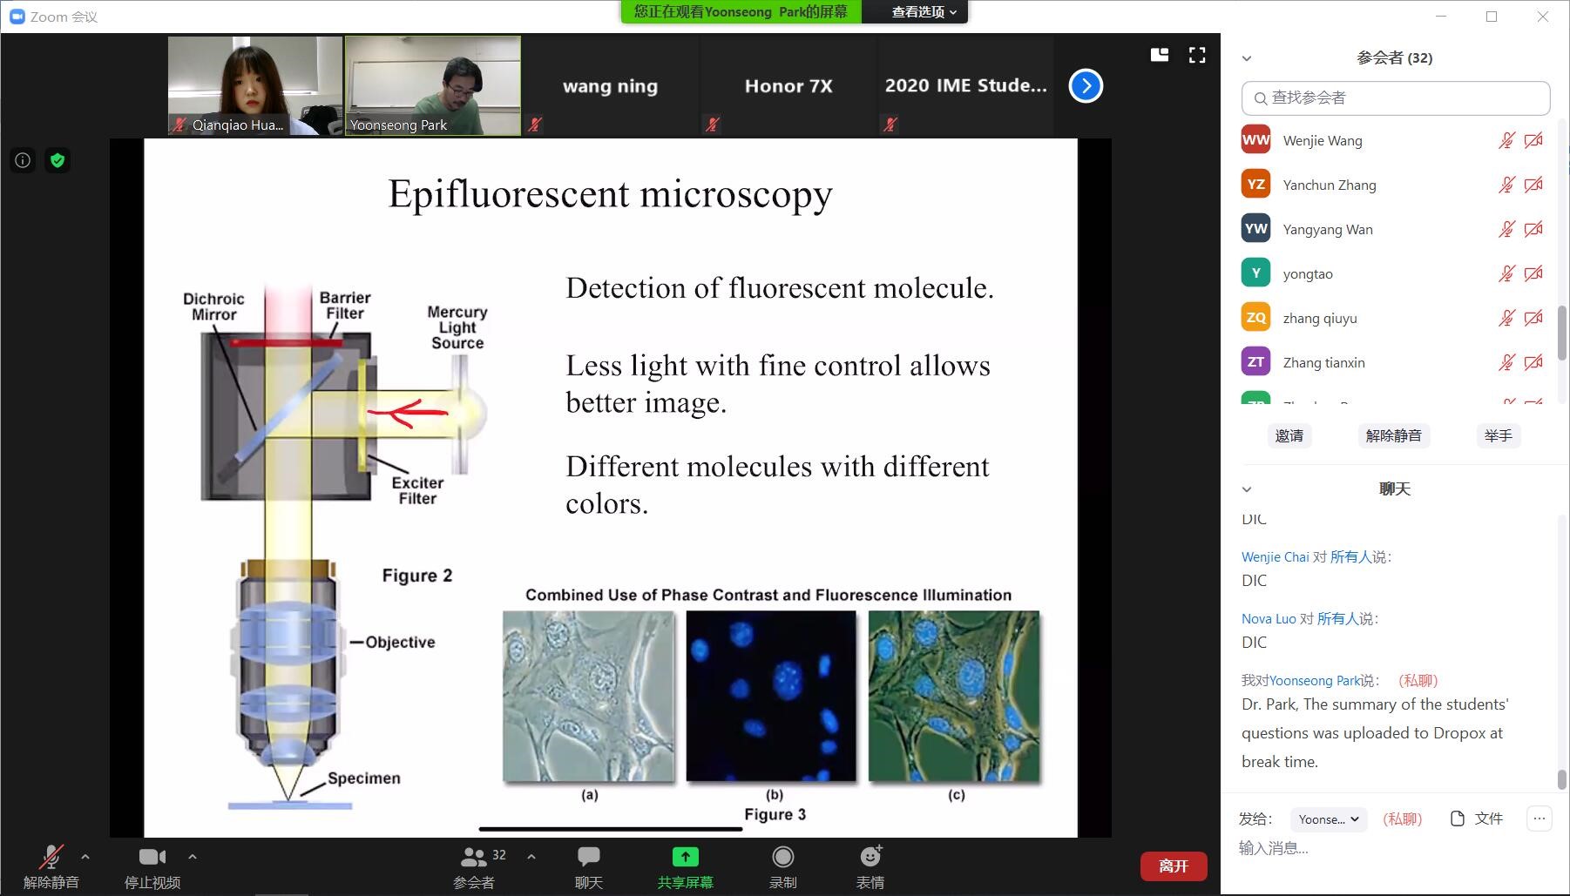Unmute microphone with 解除静音 toggle
1570x896 pixels.
click(x=51, y=858)
